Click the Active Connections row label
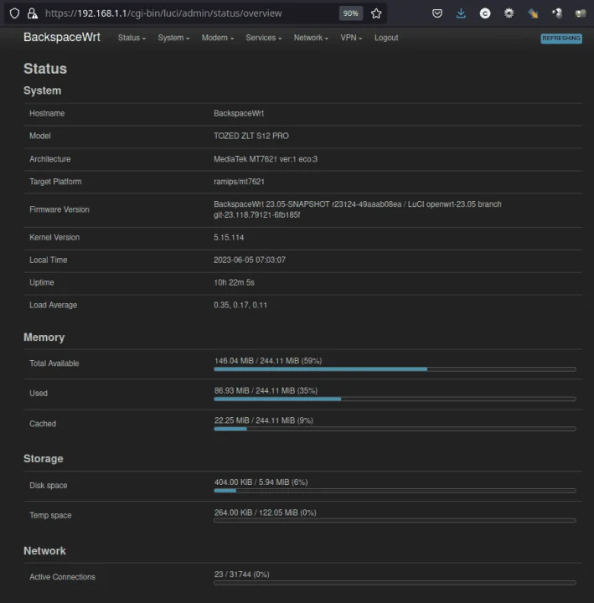Viewport: 594px width, 603px height. 62,577
